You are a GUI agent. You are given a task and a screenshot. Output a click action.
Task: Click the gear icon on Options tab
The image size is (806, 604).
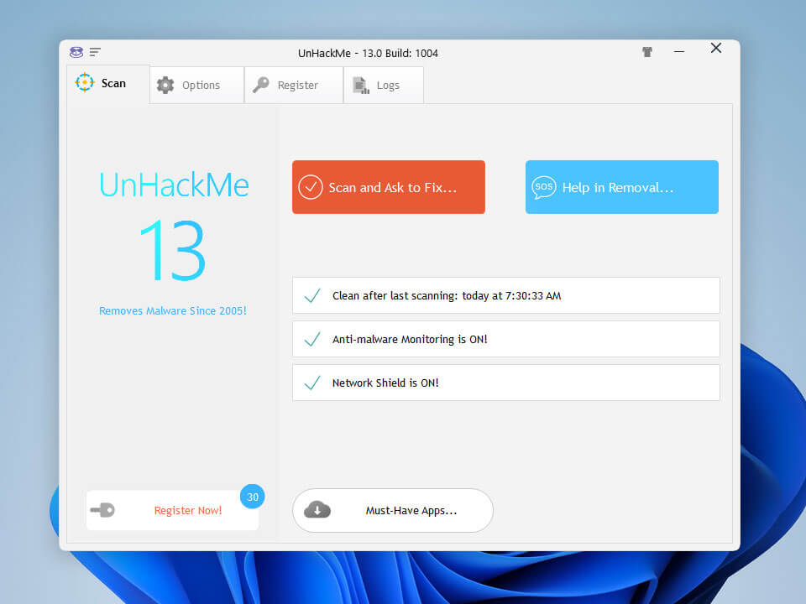(165, 85)
